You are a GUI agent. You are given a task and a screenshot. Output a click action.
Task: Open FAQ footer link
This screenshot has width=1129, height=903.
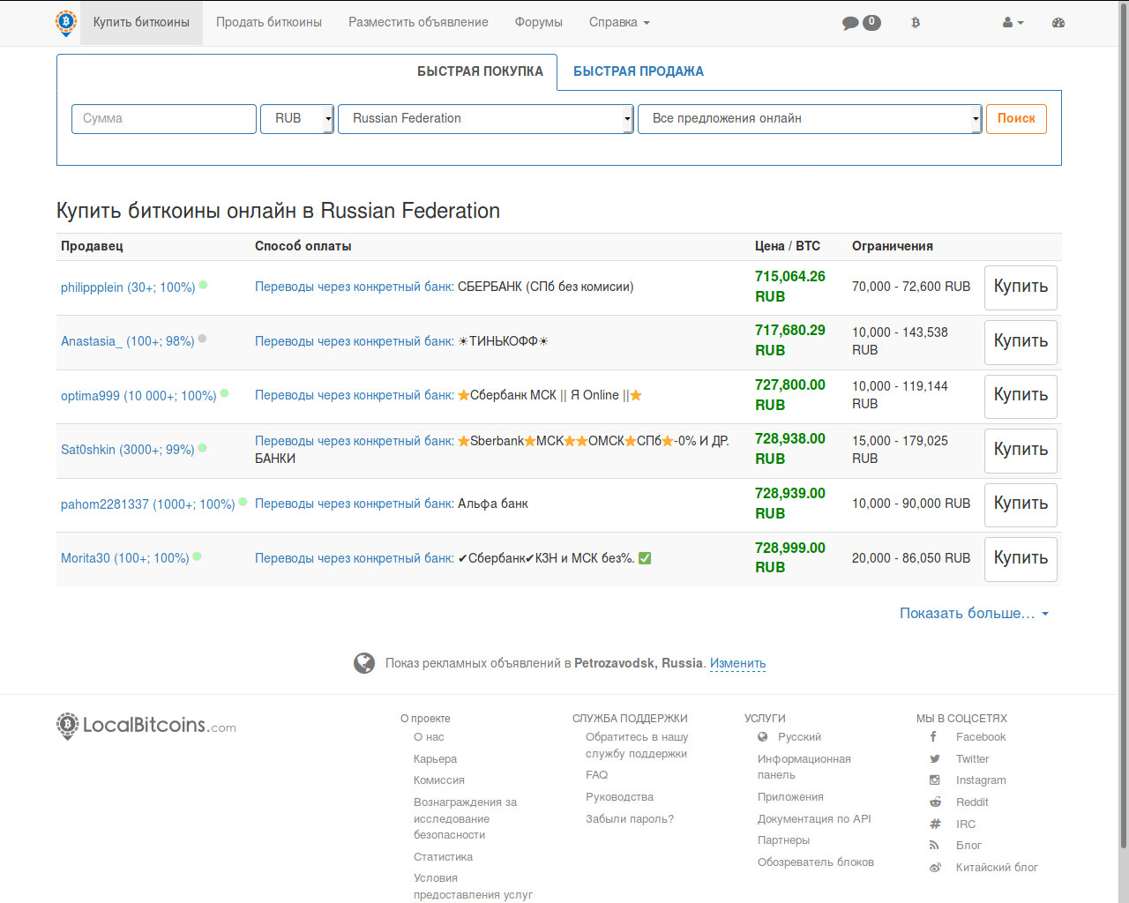pyautogui.click(x=596, y=775)
